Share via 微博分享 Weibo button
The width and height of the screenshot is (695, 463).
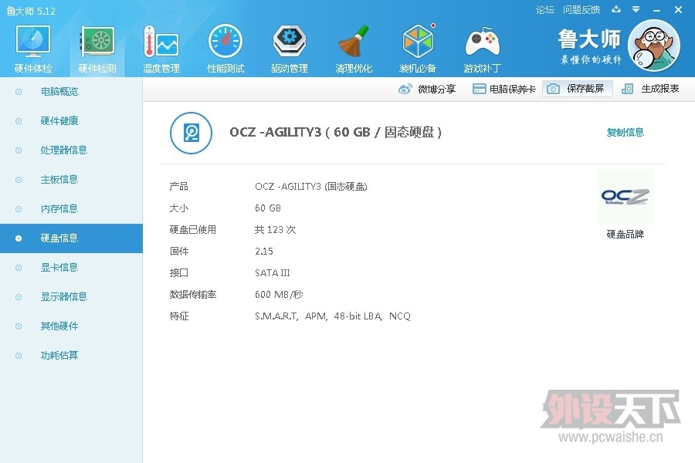tap(427, 89)
